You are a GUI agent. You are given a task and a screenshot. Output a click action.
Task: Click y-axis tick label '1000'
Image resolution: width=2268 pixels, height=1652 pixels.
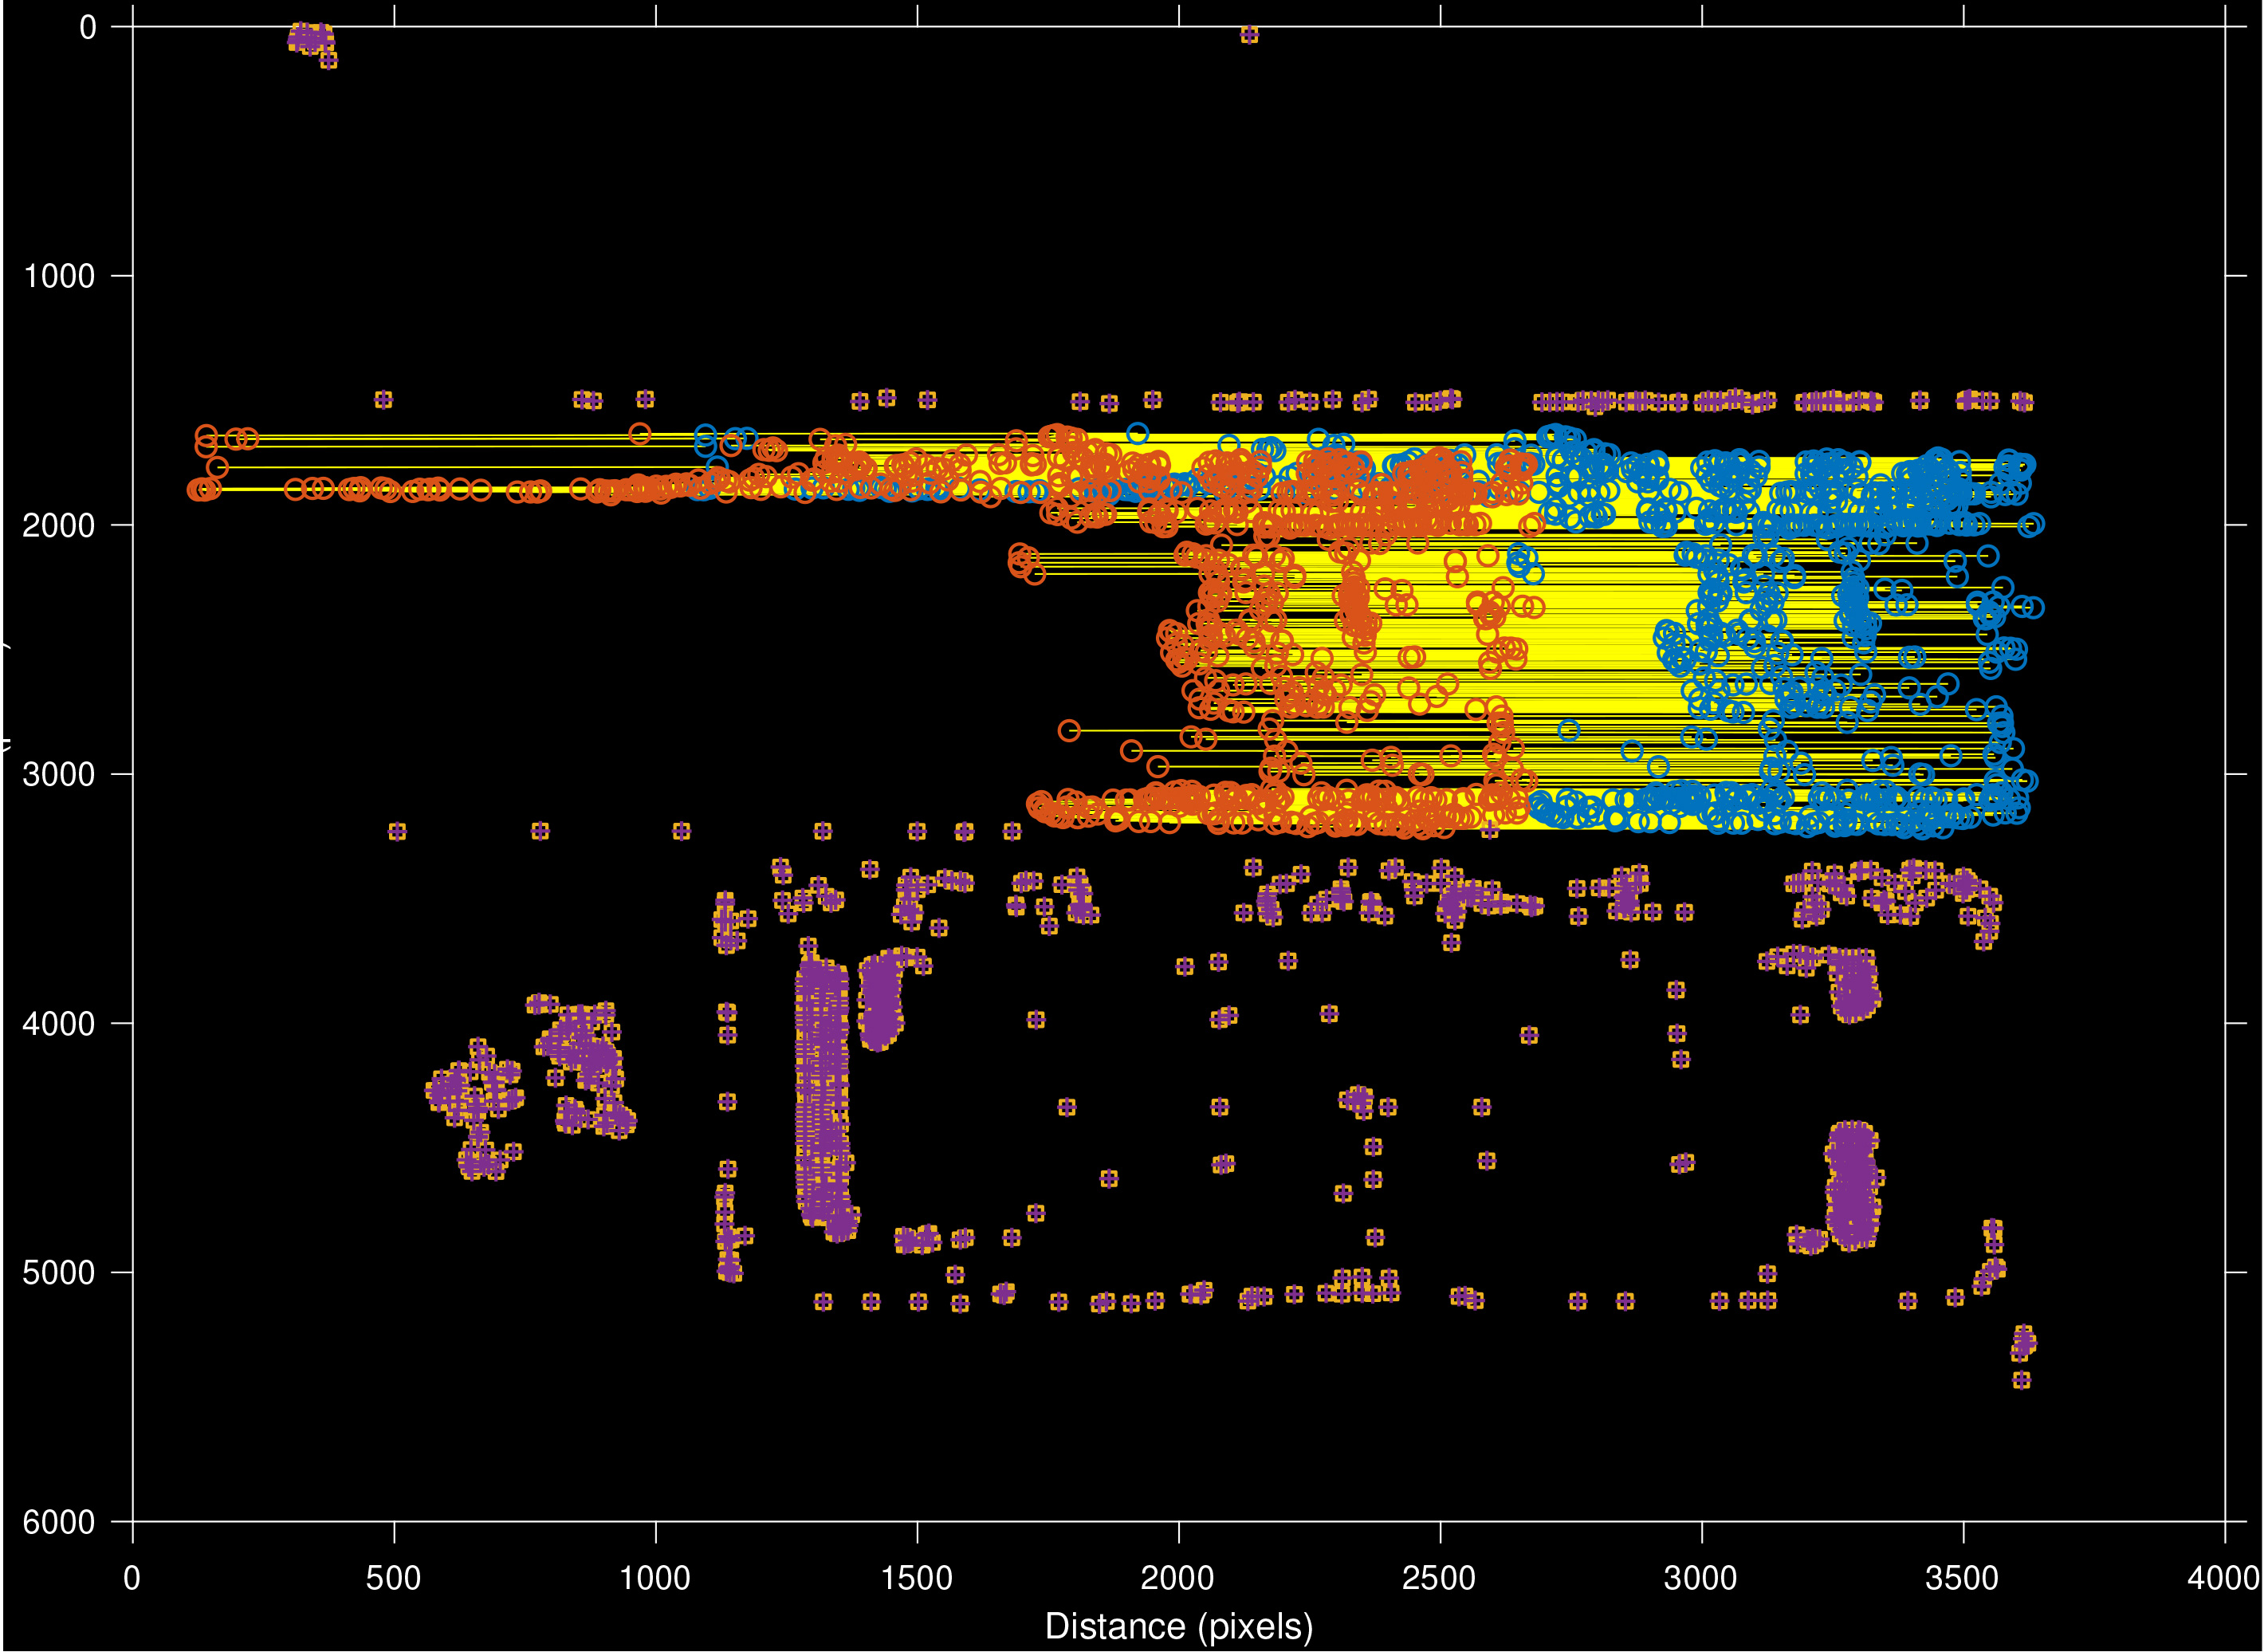[x=59, y=276]
